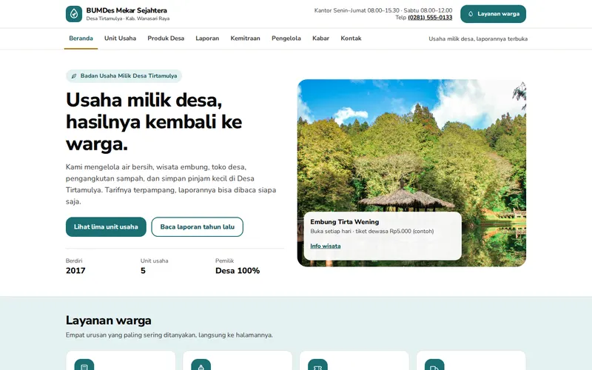Click the droplet icon in Layanan warga button

click(x=471, y=14)
